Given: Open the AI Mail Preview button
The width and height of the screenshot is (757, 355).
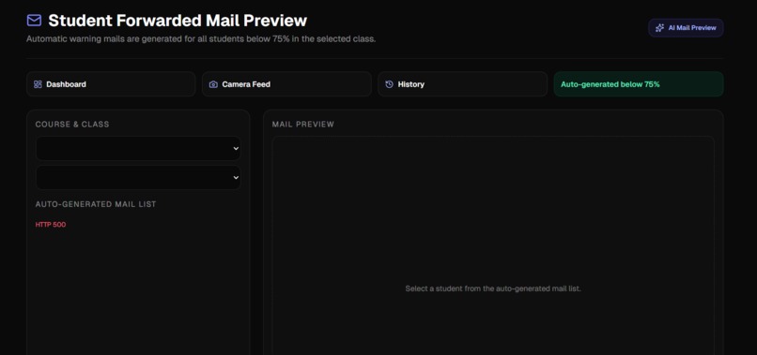Looking at the screenshot, I should (686, 28).
